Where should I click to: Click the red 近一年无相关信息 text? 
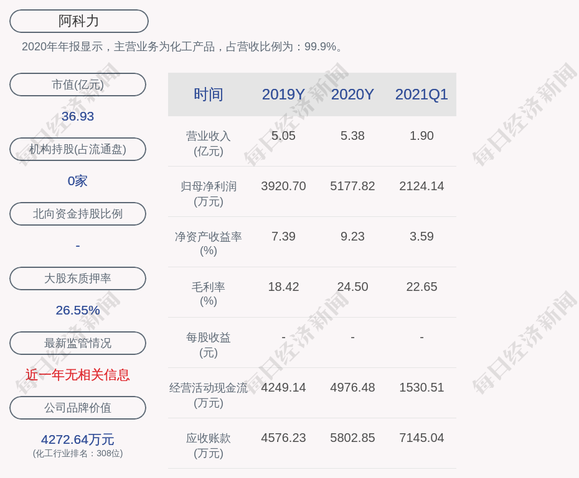78,375
